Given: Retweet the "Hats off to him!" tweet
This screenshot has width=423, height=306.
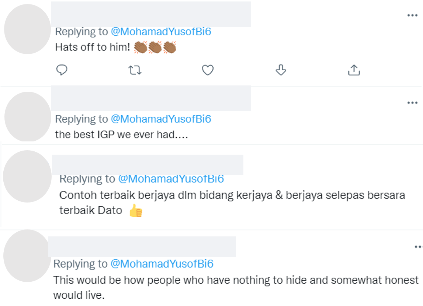Looking at the screenshot, I should click(x=135, y=70).
